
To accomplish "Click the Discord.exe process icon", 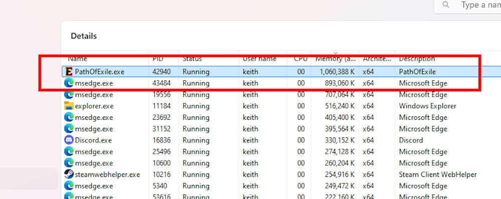I will 69,140.
